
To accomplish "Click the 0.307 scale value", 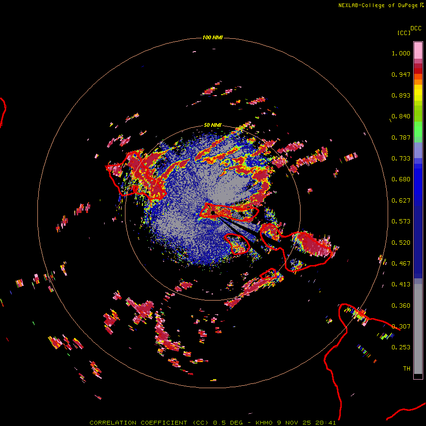I will [401, 327].
